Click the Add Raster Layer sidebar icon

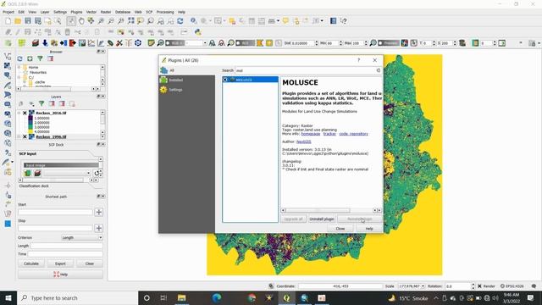(x=8, y=66)
